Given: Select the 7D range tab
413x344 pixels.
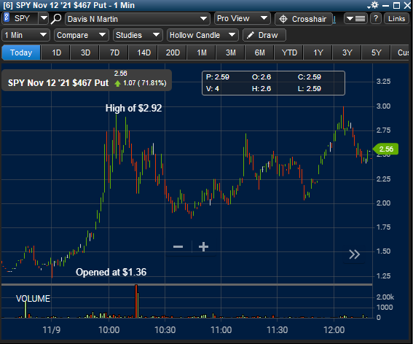Looking at the screenshot, I should coord(114,52).
